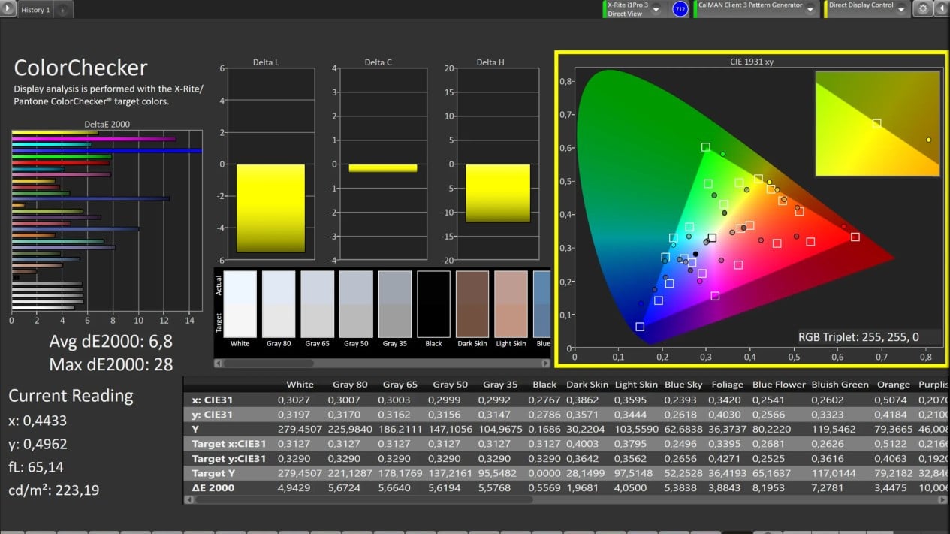Viewport: 950px width, 534px height.
Task: Select White Y value 279,4507 in Y row
Action: (300, 429)
